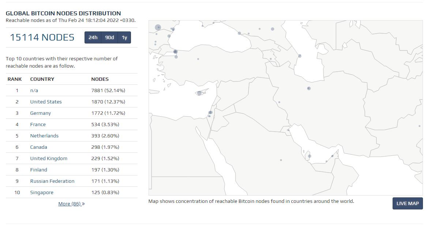Select the Russian Federation link

[52, 181]
